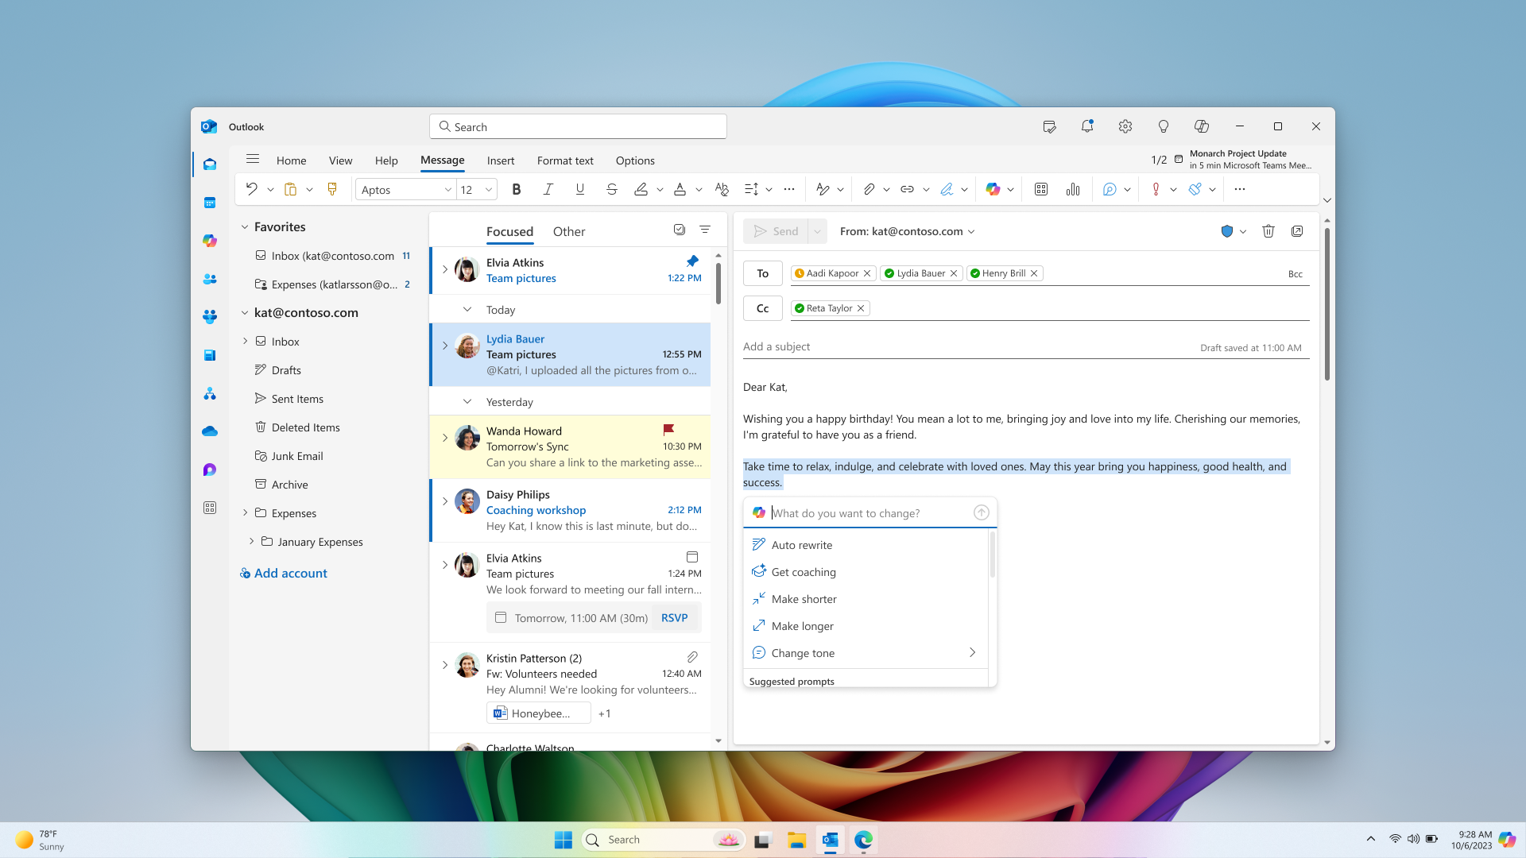Collapse the Favorites folder group
The width and height of the screenshot is (1526, 858).
[245, 227]
